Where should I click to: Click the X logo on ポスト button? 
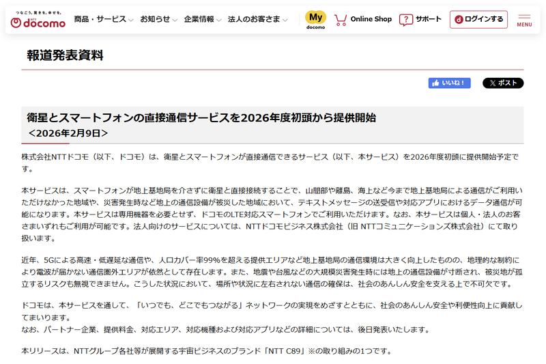tap(492, 83)
